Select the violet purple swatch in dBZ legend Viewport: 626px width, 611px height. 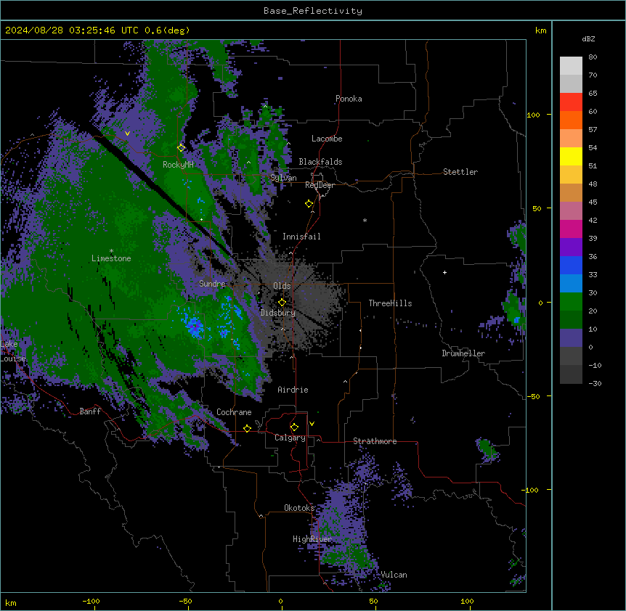point(571,247)
